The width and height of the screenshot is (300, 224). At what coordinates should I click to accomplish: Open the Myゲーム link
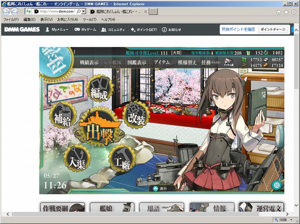[x=85, y=30]
